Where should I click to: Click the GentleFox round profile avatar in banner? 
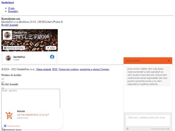pos(7,35)
